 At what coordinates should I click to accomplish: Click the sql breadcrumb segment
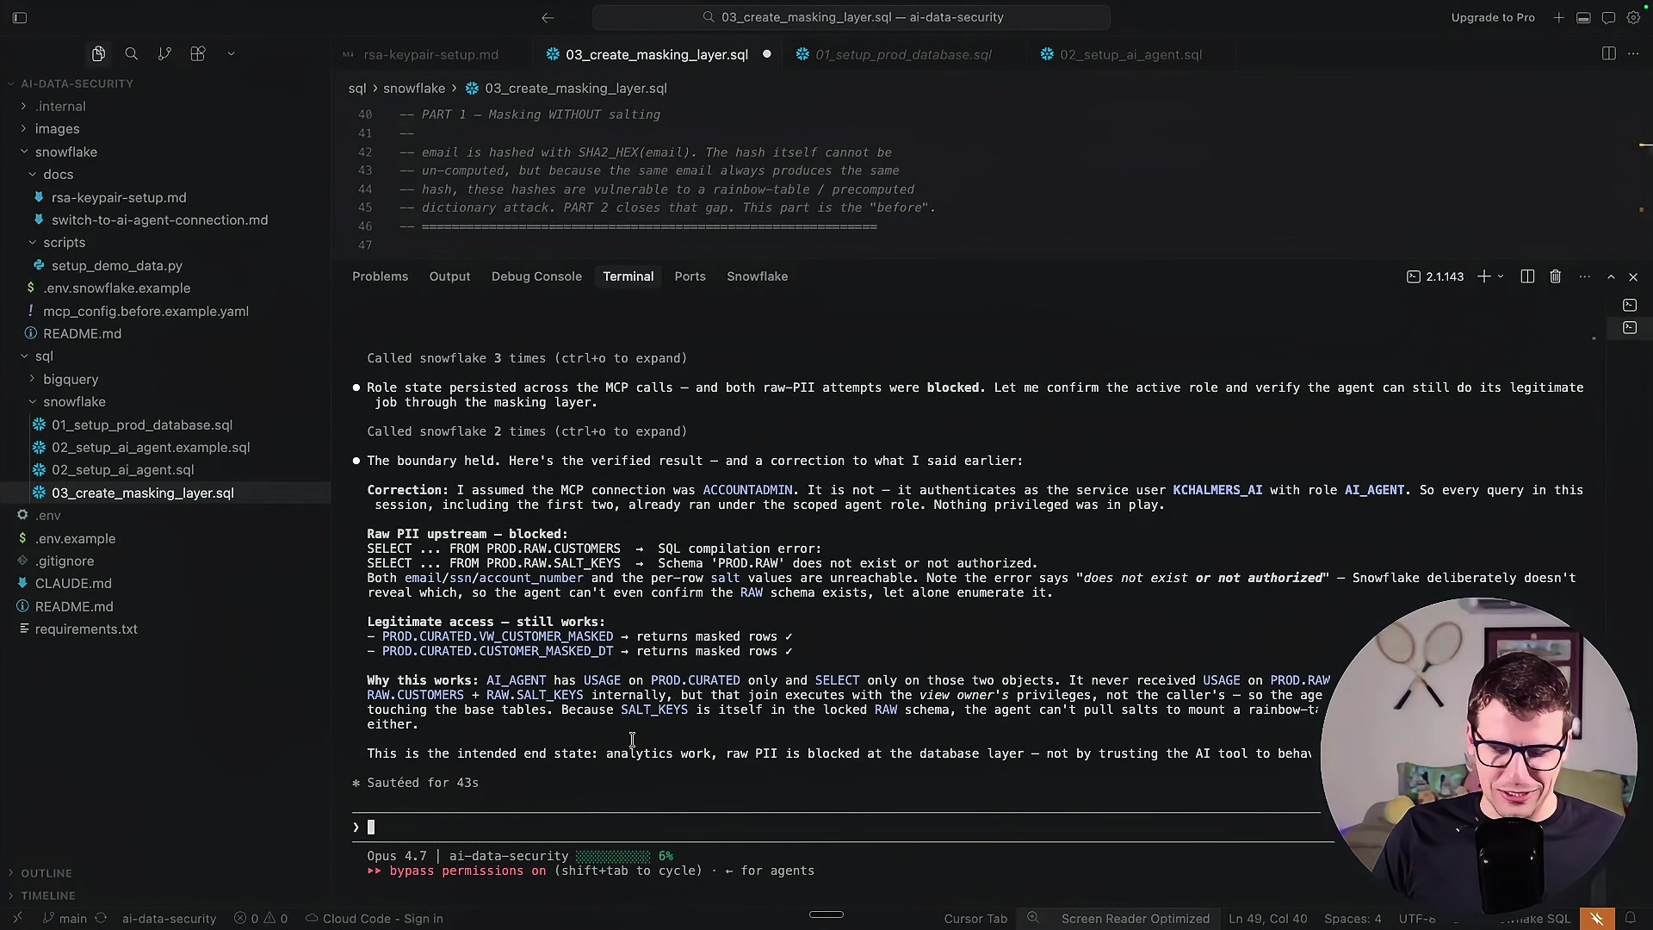coord(356,89)
